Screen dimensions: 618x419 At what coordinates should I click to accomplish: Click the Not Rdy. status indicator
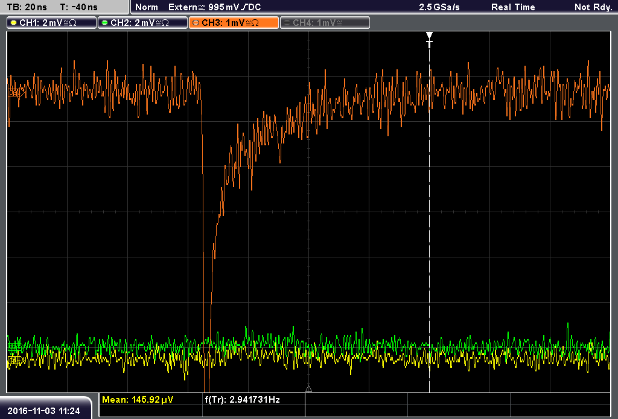click(x=593, y=7)
